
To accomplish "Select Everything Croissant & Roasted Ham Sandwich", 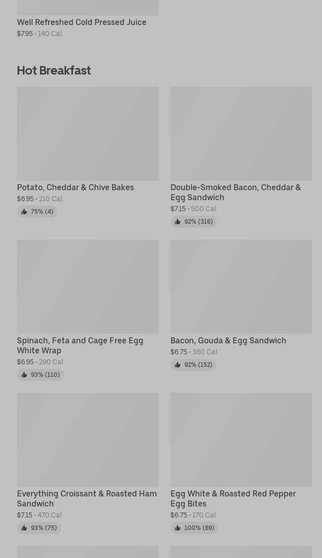I will click(x=87, y=498).
